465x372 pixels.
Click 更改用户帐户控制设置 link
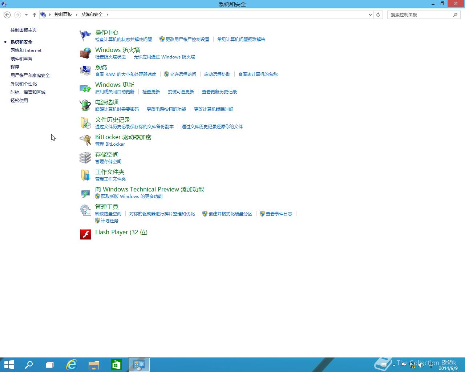(187, 39)
